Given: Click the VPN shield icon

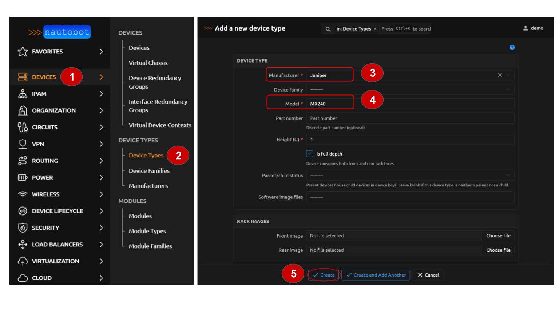Looking at the screenshot, I should pos(23,144).
